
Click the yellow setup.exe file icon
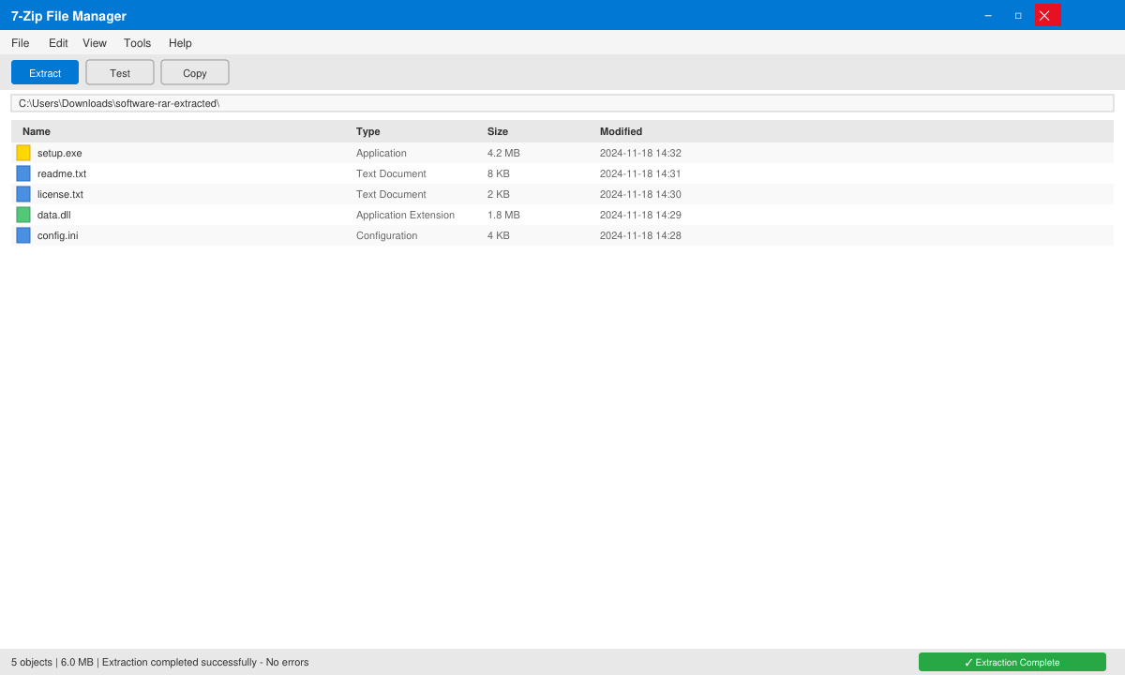point(23,153)
